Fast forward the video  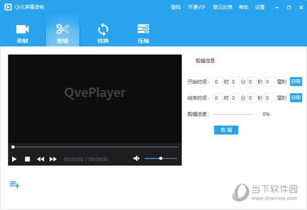click(x=53, y=159)
